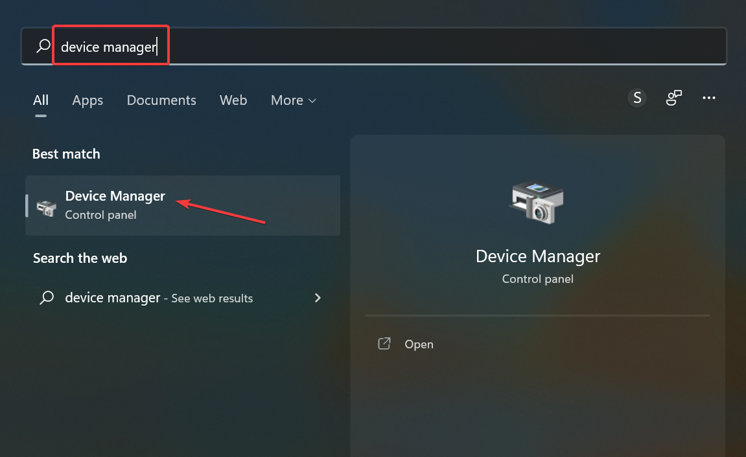The height and width of the screenshot is (457, 746).
Task: Switch to the Apps tab
Action: [x=87, y=100]
